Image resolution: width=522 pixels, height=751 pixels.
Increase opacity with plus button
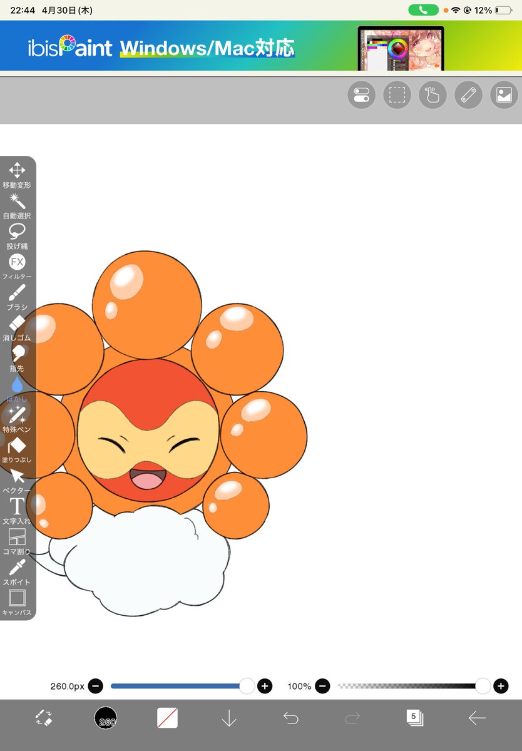(x=501, y=687)
